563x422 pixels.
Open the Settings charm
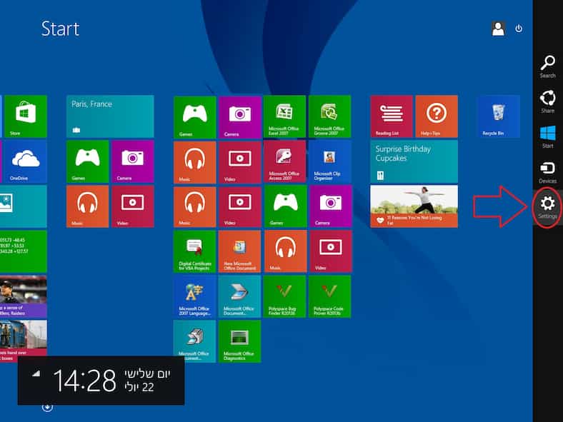click(547, 205)
